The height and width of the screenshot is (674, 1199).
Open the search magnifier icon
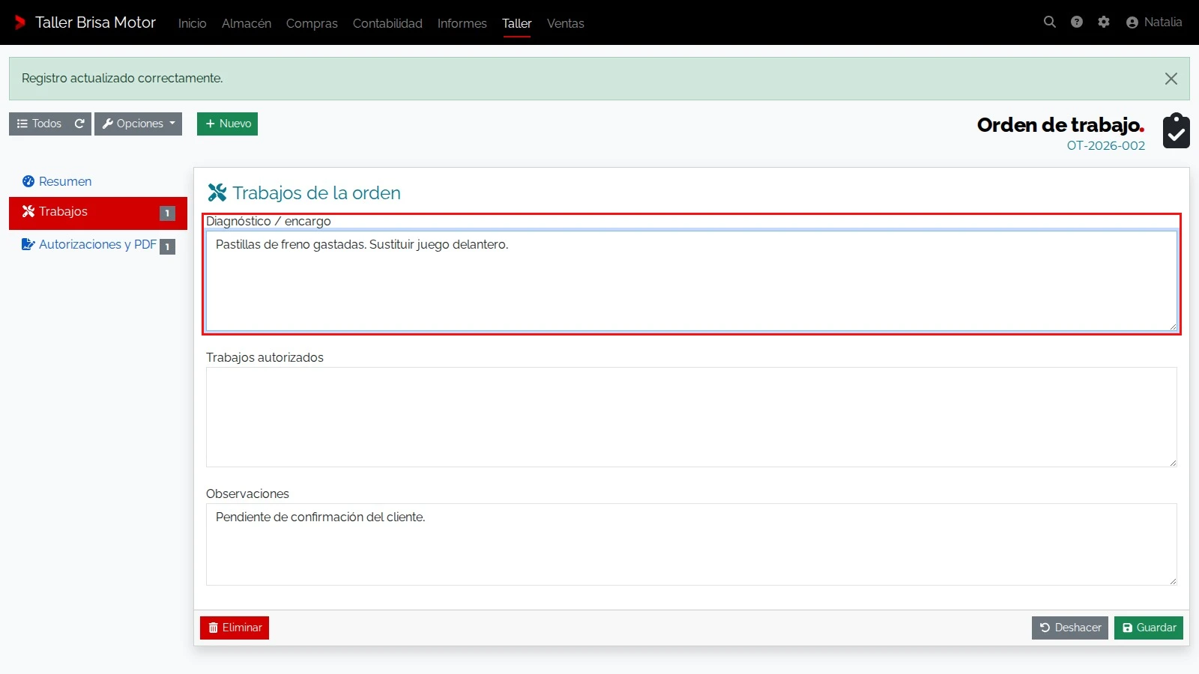tap(1050, 22)
